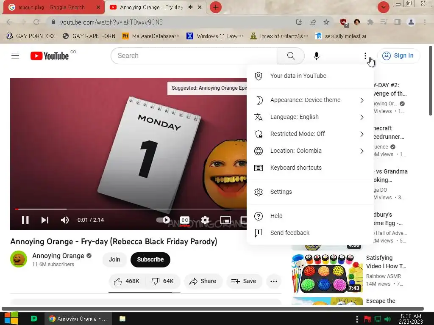Focus the YouTube search field

pyautogui.click(x=194, y=56)
